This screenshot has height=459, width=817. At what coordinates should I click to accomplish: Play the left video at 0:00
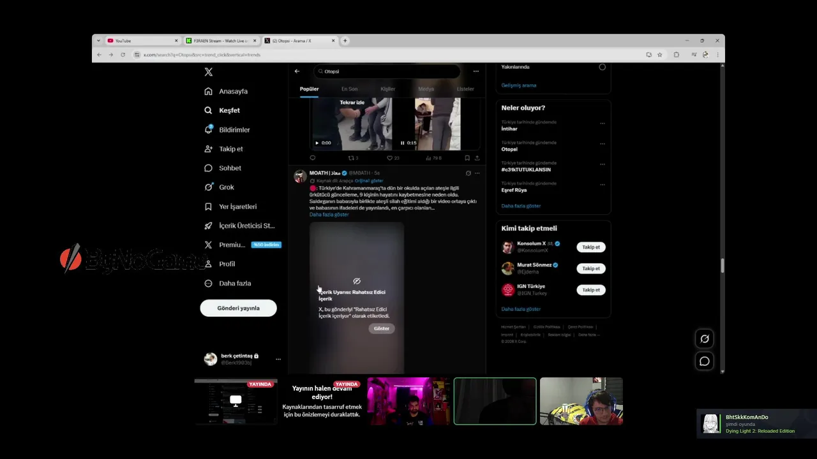click(317, 143)
